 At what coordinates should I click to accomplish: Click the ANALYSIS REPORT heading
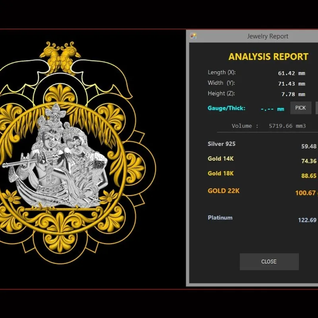[268, 57]
